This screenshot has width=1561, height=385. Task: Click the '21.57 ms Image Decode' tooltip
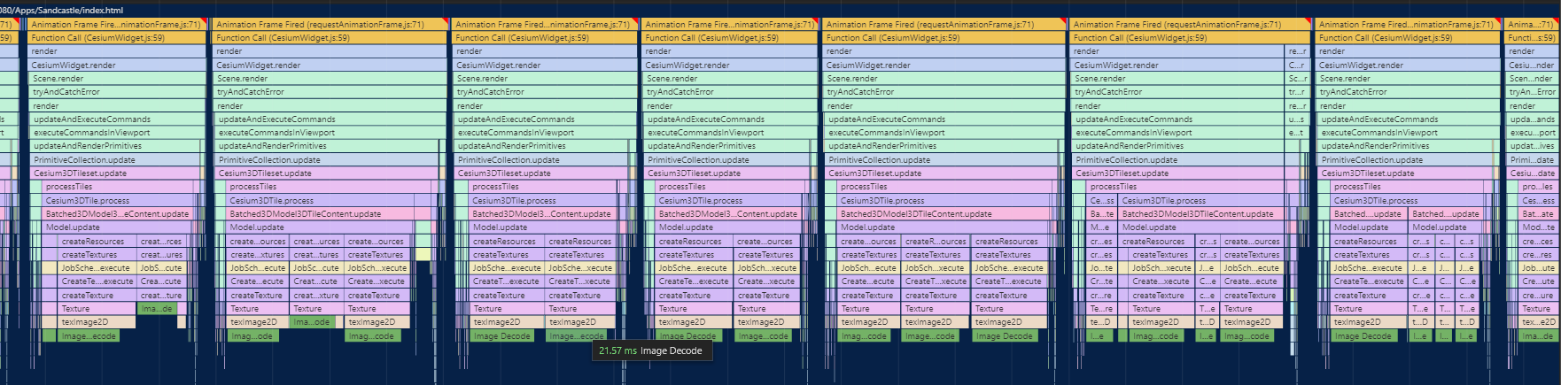651,350
